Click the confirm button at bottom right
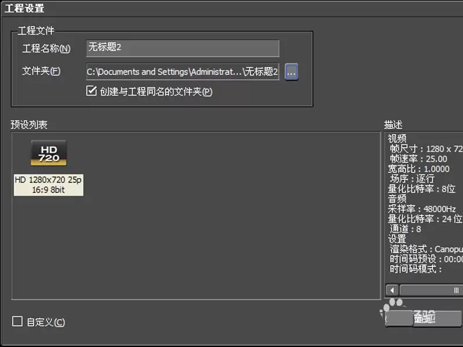 click(424, 318)
